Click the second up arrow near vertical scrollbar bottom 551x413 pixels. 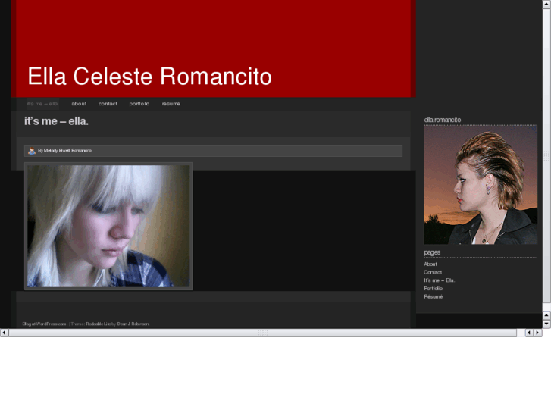[x=546, y=315]
